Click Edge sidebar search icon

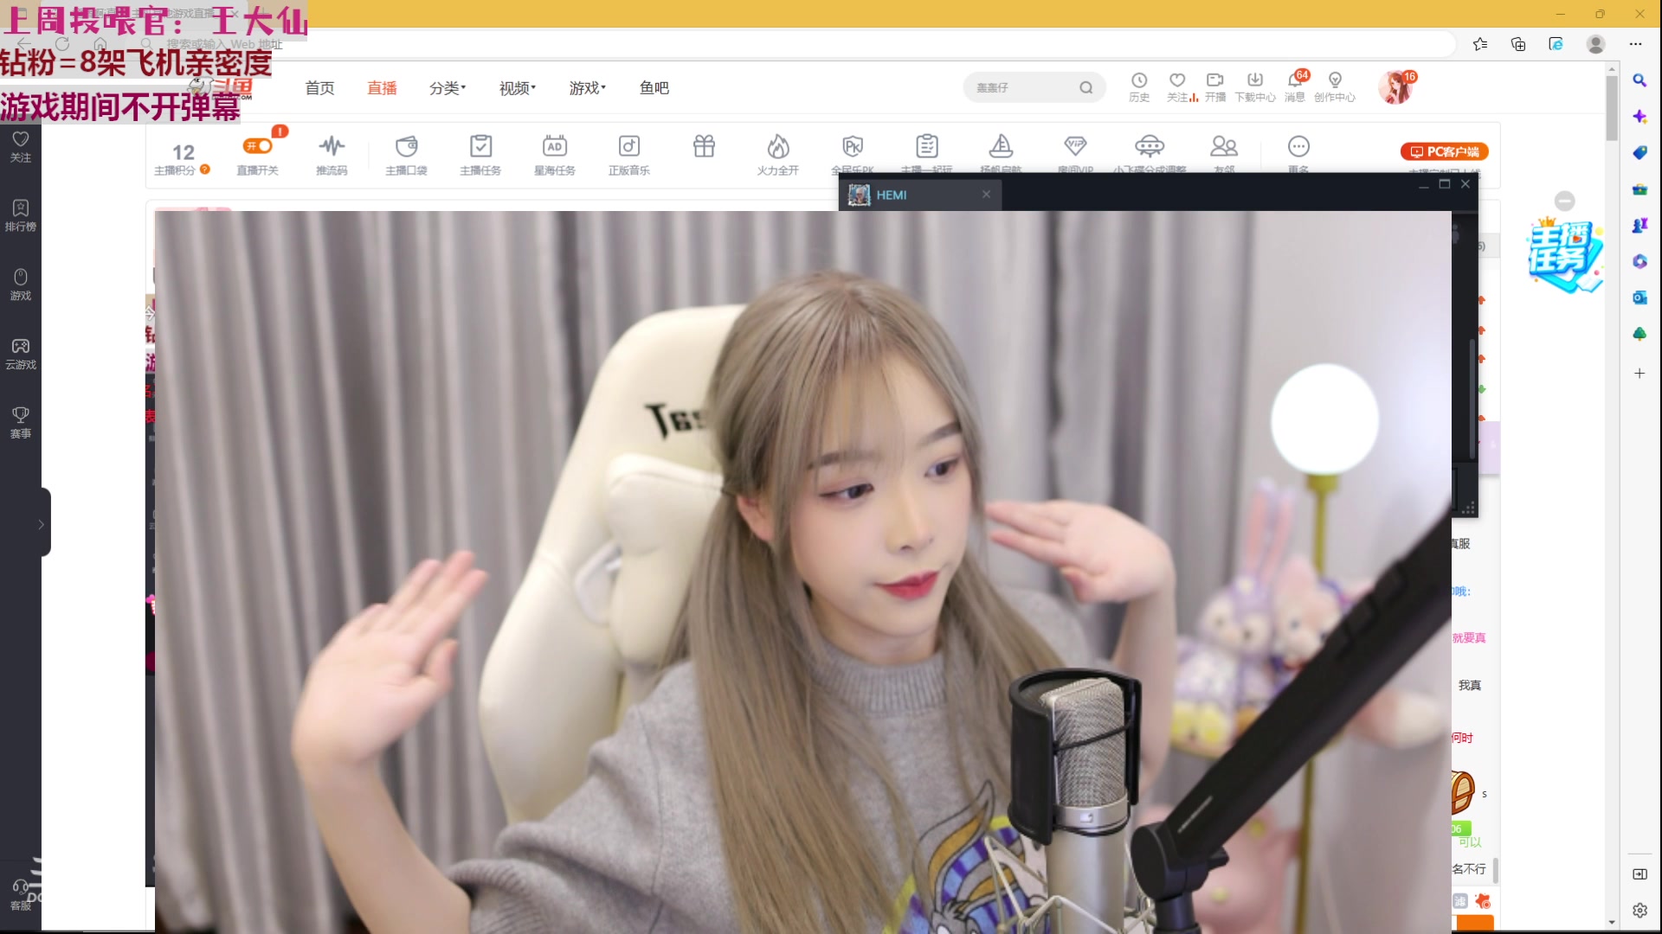[x=1639, y=80]
